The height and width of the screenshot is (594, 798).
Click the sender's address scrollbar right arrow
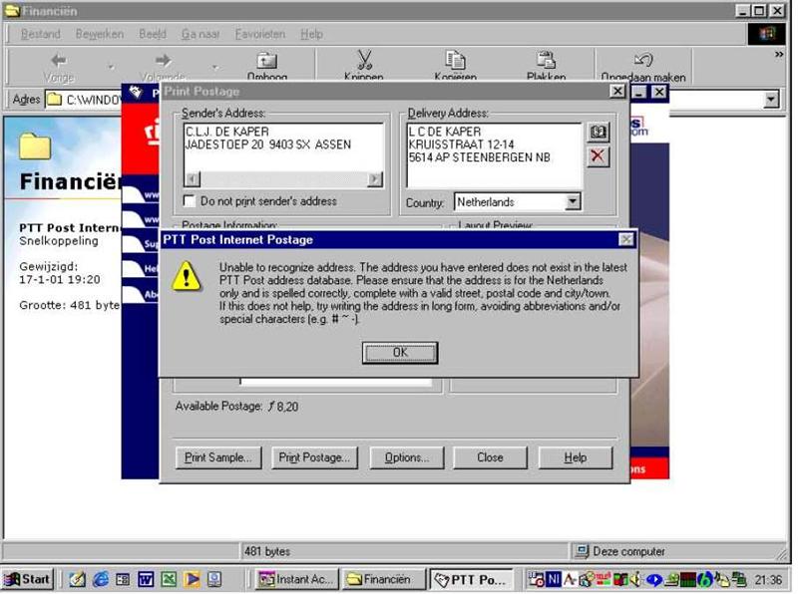pos(375,179)
